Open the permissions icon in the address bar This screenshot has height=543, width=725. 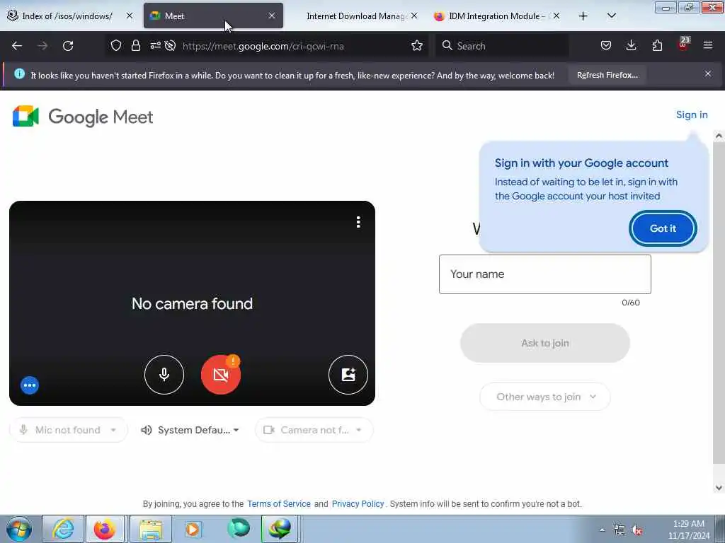tap(155, 45)
